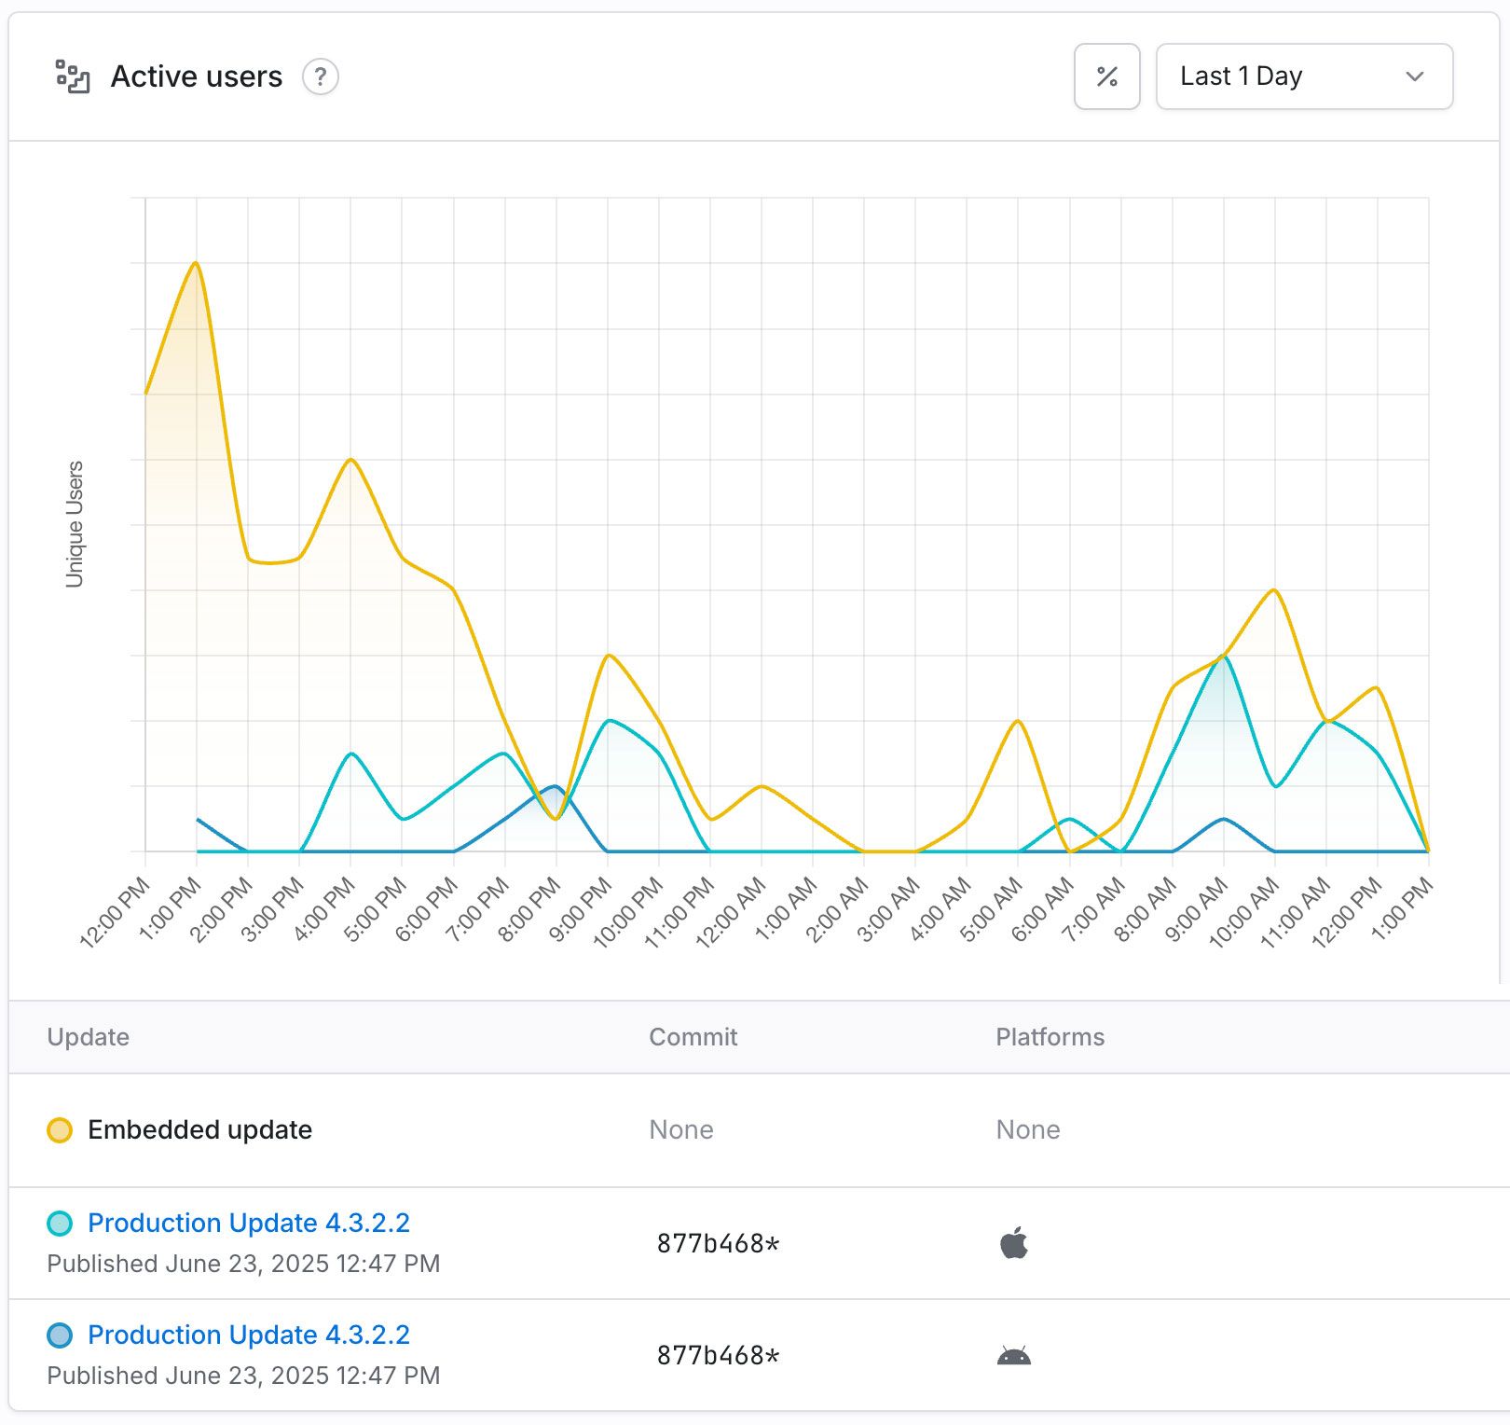
Task: Click the yellow chart line peak
Action: (196, 265)
